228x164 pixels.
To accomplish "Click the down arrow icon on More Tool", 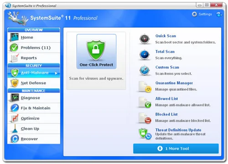I will [x=160, y=149].
